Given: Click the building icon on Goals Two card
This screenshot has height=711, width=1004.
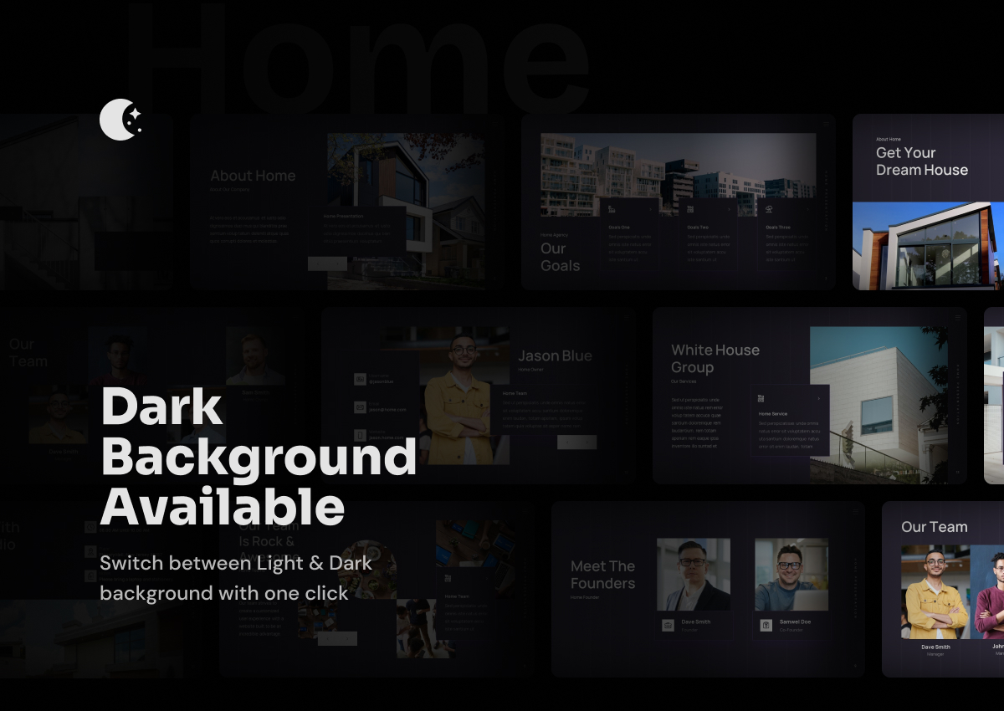Looking at the screenshot, I should coord(689,208).
